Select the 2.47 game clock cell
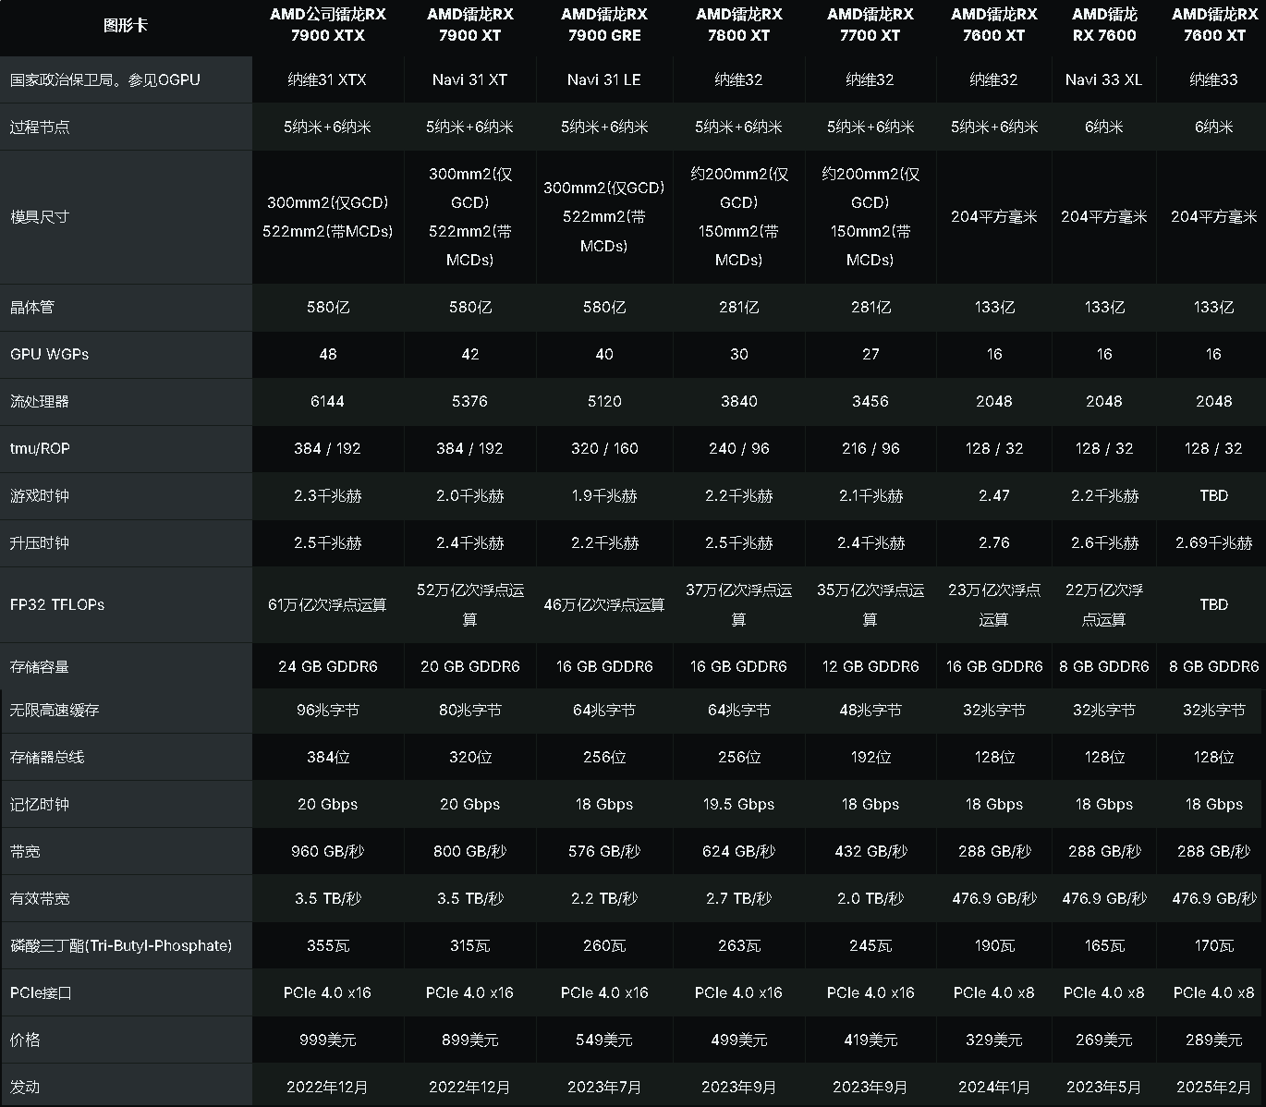The image size is (1266, 1107). (994, 495)
